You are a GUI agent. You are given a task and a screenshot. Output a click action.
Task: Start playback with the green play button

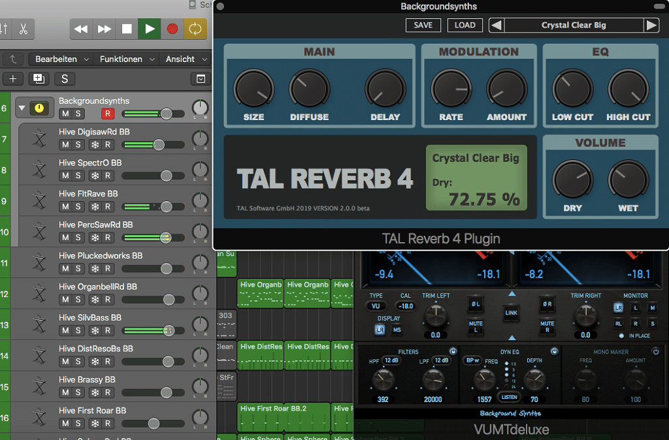[150, 29]
